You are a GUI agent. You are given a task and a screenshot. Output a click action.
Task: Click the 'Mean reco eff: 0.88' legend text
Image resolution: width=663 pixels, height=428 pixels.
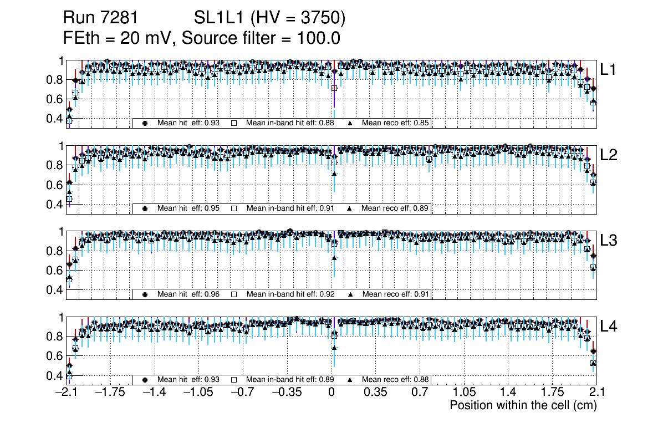point(396,380)
